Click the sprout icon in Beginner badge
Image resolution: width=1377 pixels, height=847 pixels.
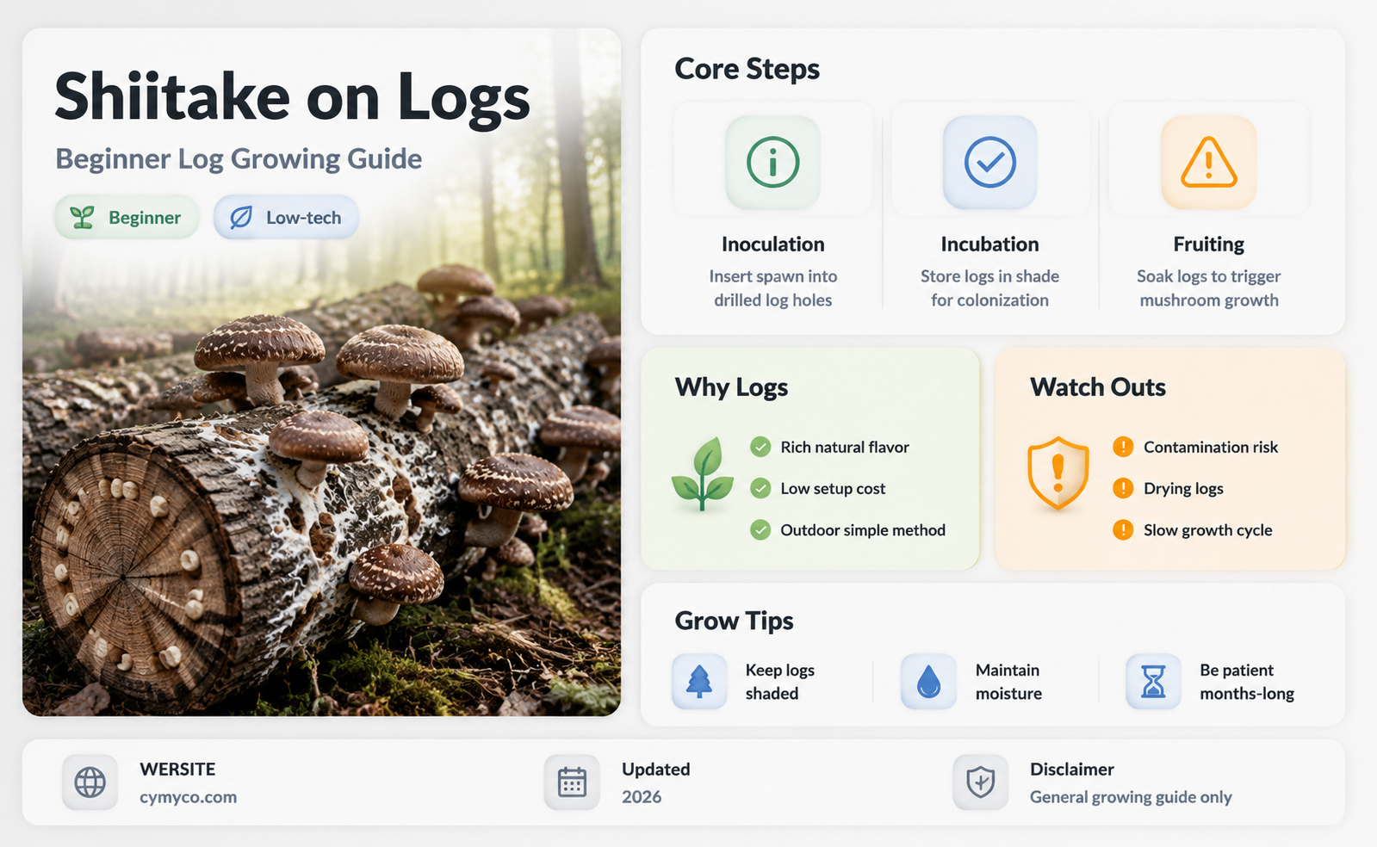click(82, 218)
